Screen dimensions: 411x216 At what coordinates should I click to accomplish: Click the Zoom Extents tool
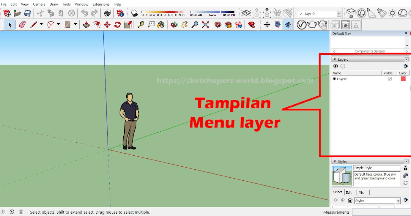pyautogui.click(x=205, y=25)
